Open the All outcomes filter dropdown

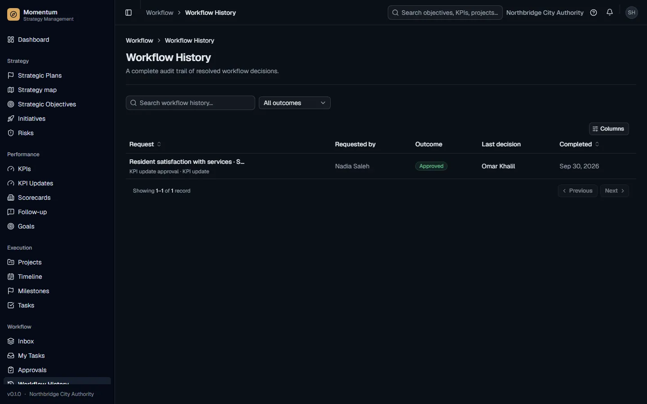(295, 103)
